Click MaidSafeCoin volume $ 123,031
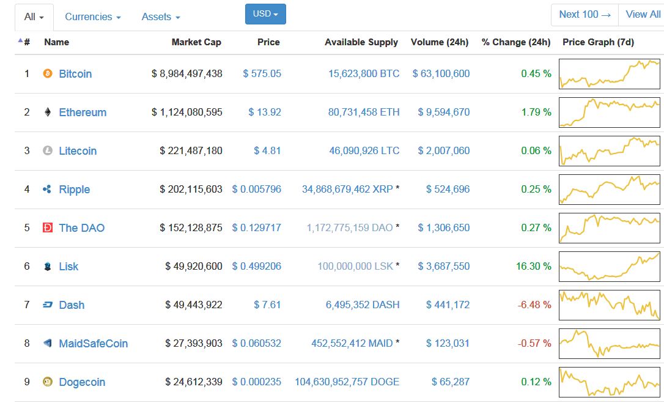 coord(448,344)
